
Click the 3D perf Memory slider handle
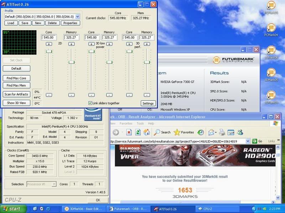click(147, 62)
